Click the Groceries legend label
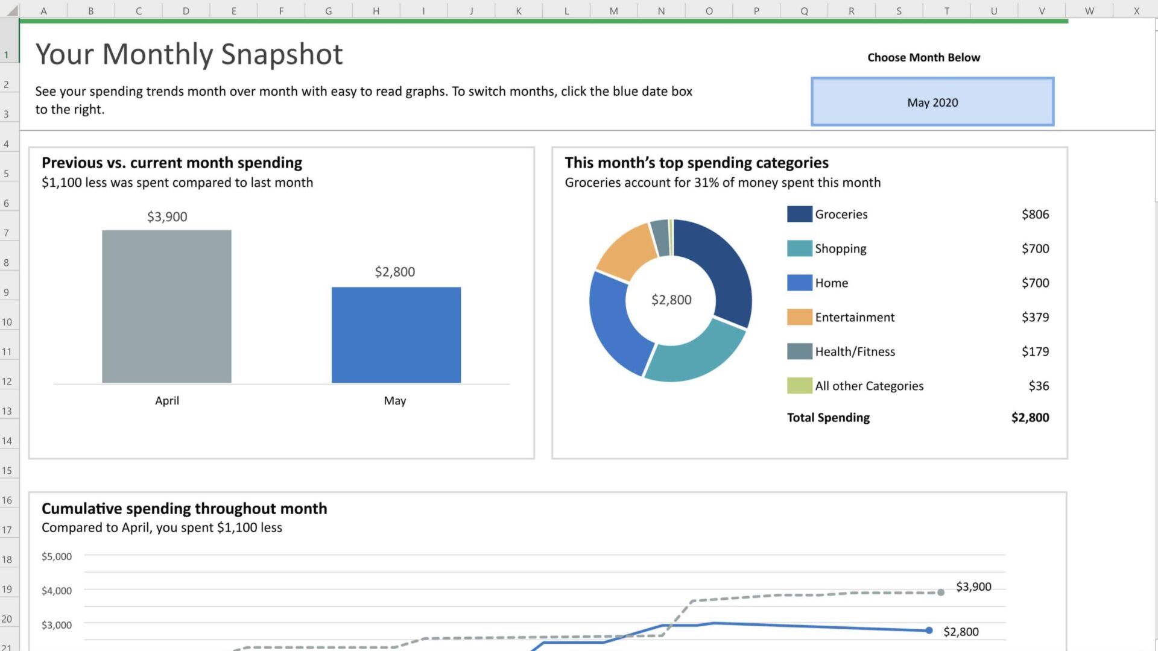Screen dimensions: 1158x651 pos(841,214)
